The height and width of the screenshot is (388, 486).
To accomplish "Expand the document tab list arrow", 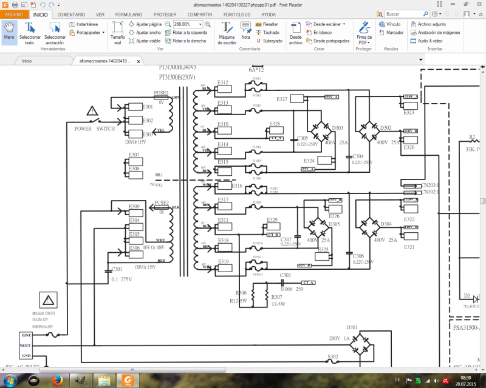I will click(420, 59).
